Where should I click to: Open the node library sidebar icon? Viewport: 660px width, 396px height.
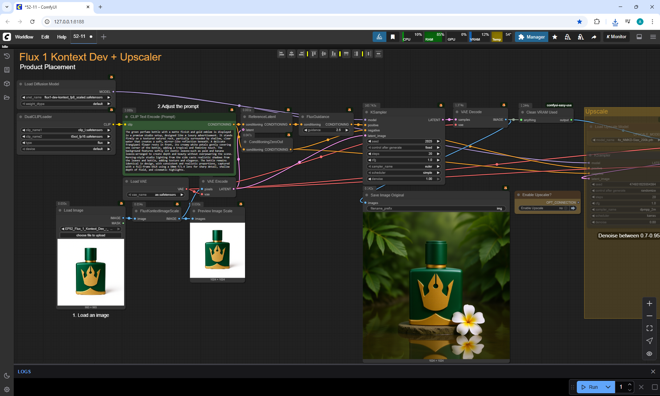[x=7, y=70]
